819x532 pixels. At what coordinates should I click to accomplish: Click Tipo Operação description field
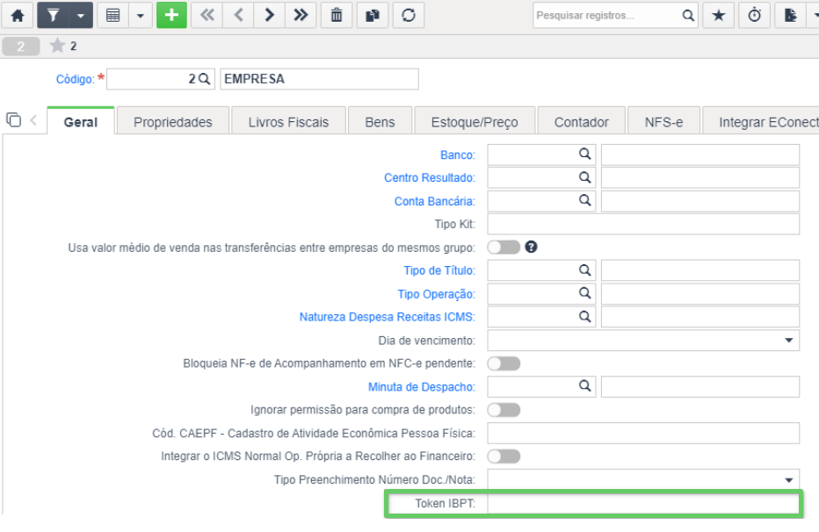pyautogui.click(x=699, y=294)
